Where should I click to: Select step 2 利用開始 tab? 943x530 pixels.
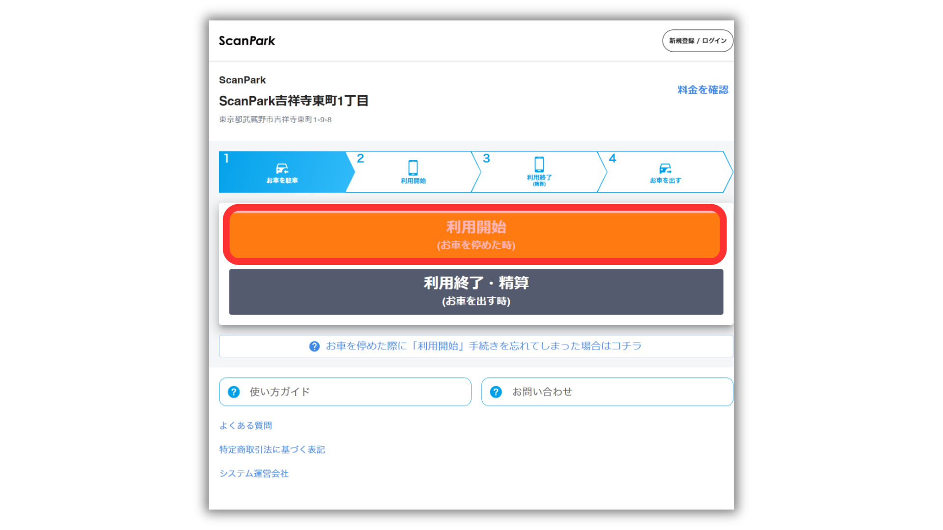click(x=413, y=172)
